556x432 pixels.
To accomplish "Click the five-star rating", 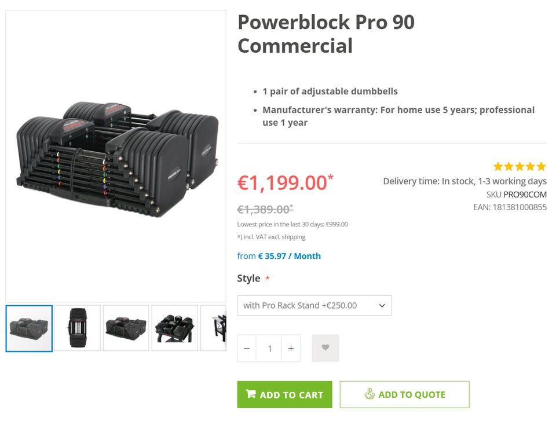I will [520, 167].
